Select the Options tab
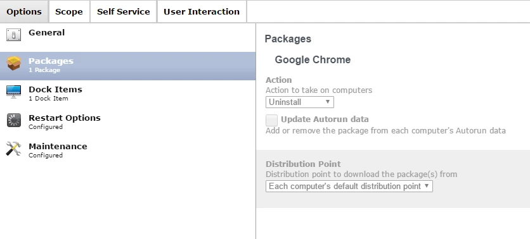 24,12
